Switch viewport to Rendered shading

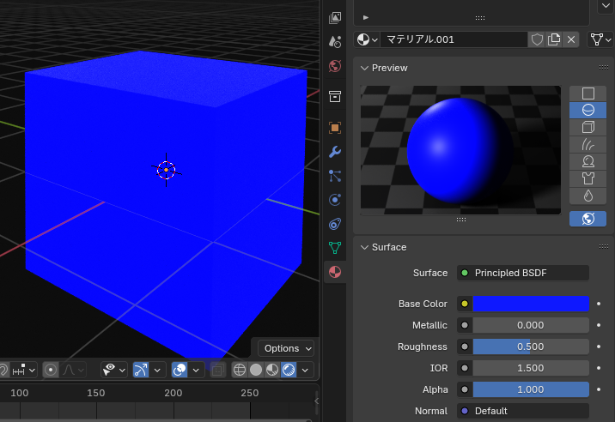[289, 370]
